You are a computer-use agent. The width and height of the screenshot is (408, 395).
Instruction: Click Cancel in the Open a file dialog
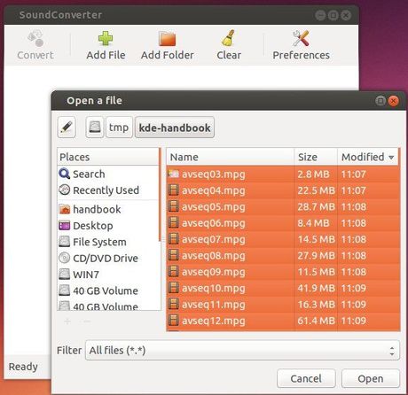tap(306, 378)
